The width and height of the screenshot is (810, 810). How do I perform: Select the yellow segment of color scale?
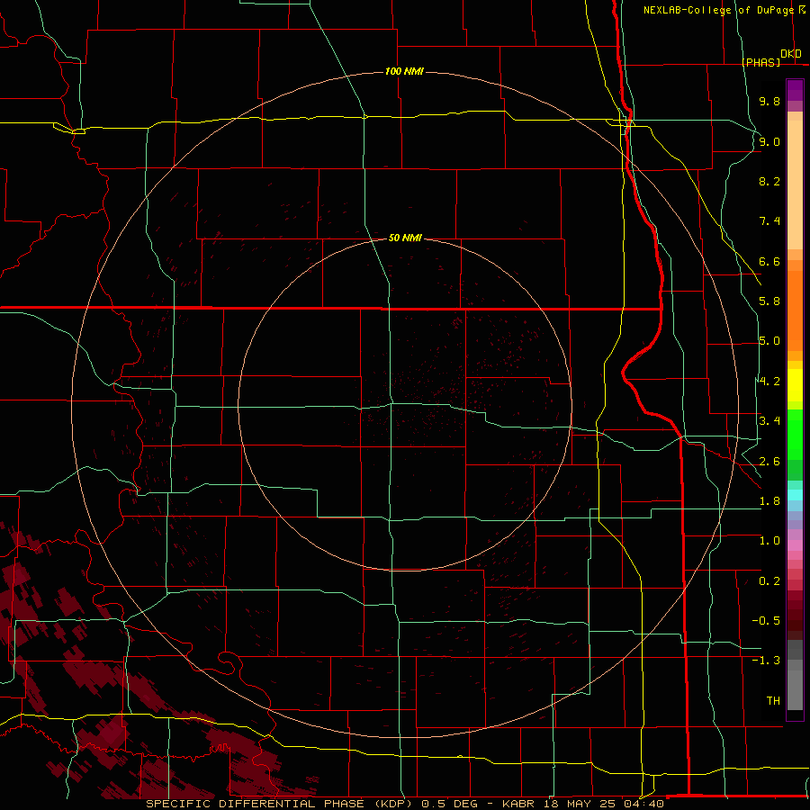coord(795,385)
